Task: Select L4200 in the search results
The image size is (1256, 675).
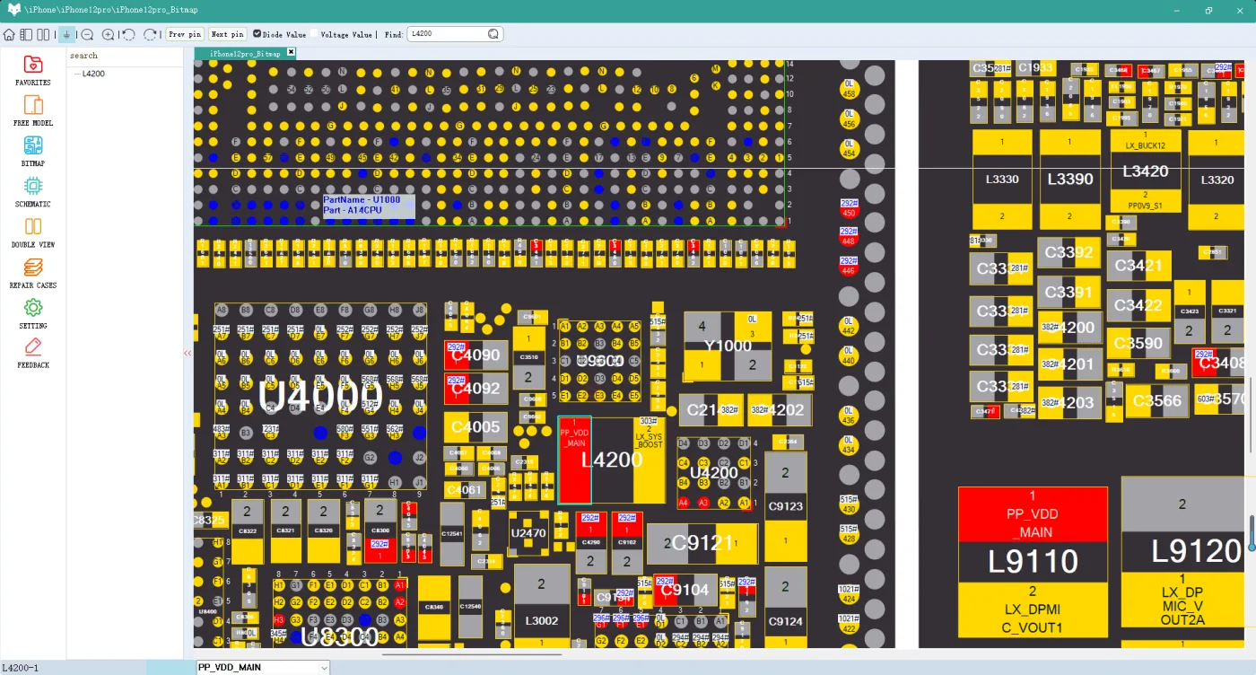Action: [93, 74]
